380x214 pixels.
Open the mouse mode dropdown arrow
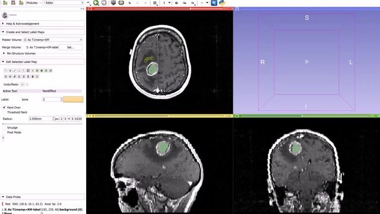point(169,2)
